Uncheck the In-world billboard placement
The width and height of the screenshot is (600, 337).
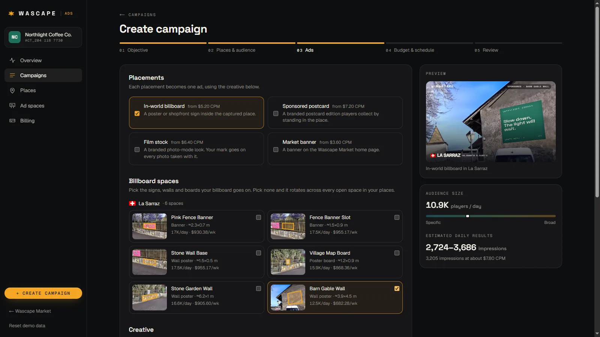point(137,113)
